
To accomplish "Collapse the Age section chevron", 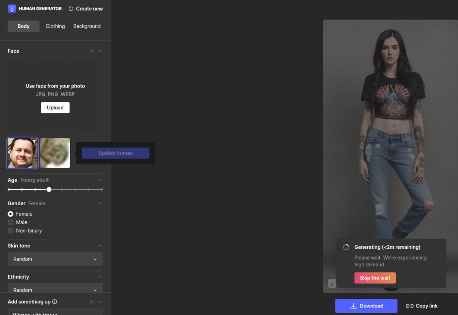I will [x=100, y=180].
